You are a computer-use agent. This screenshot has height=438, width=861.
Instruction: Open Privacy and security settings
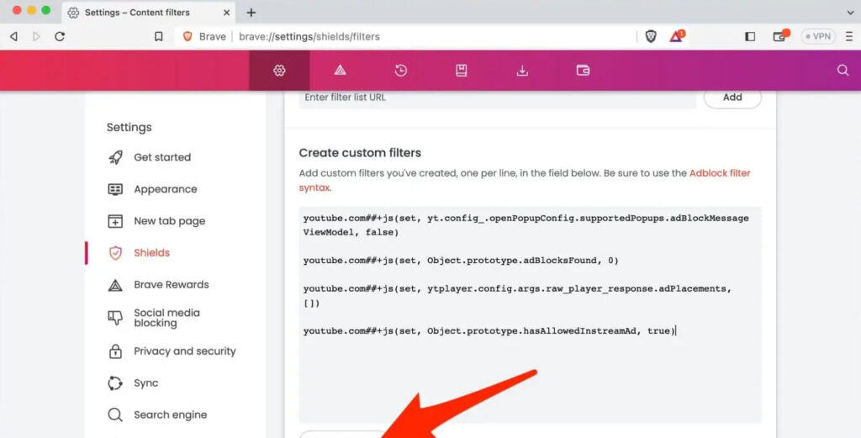(x=184, y=351)
